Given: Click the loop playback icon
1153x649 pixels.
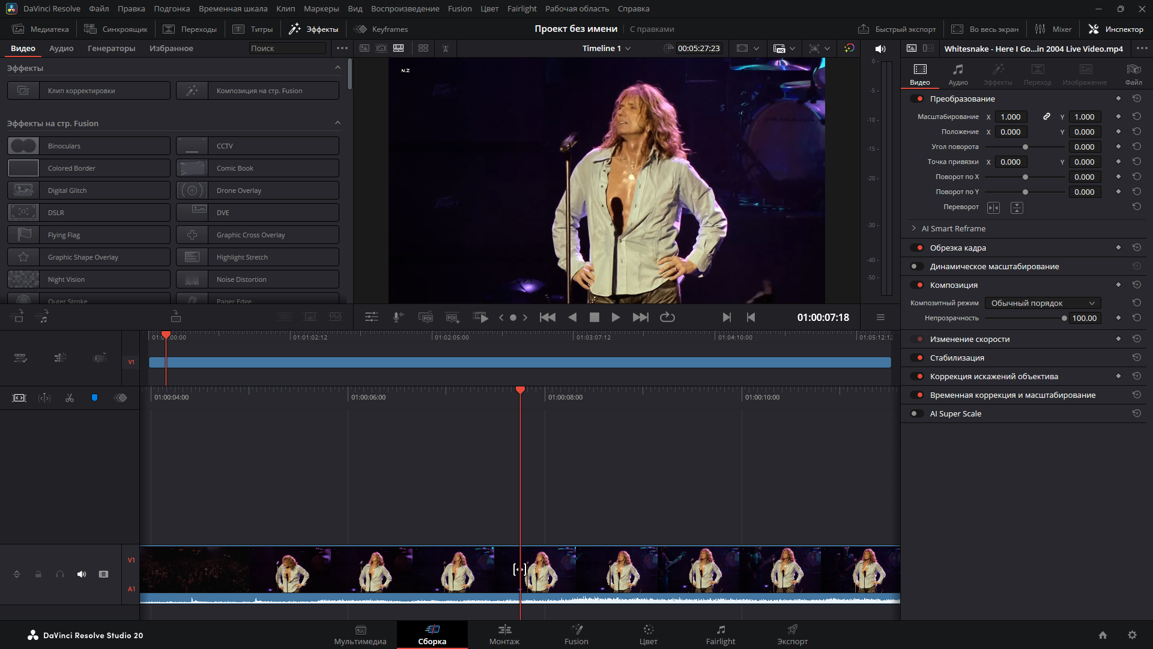Looking at the screenshot, I should (667, 317).
